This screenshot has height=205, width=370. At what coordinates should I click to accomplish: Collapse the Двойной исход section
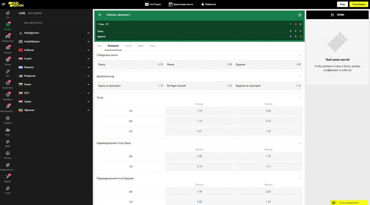click(x=300, y=76)
